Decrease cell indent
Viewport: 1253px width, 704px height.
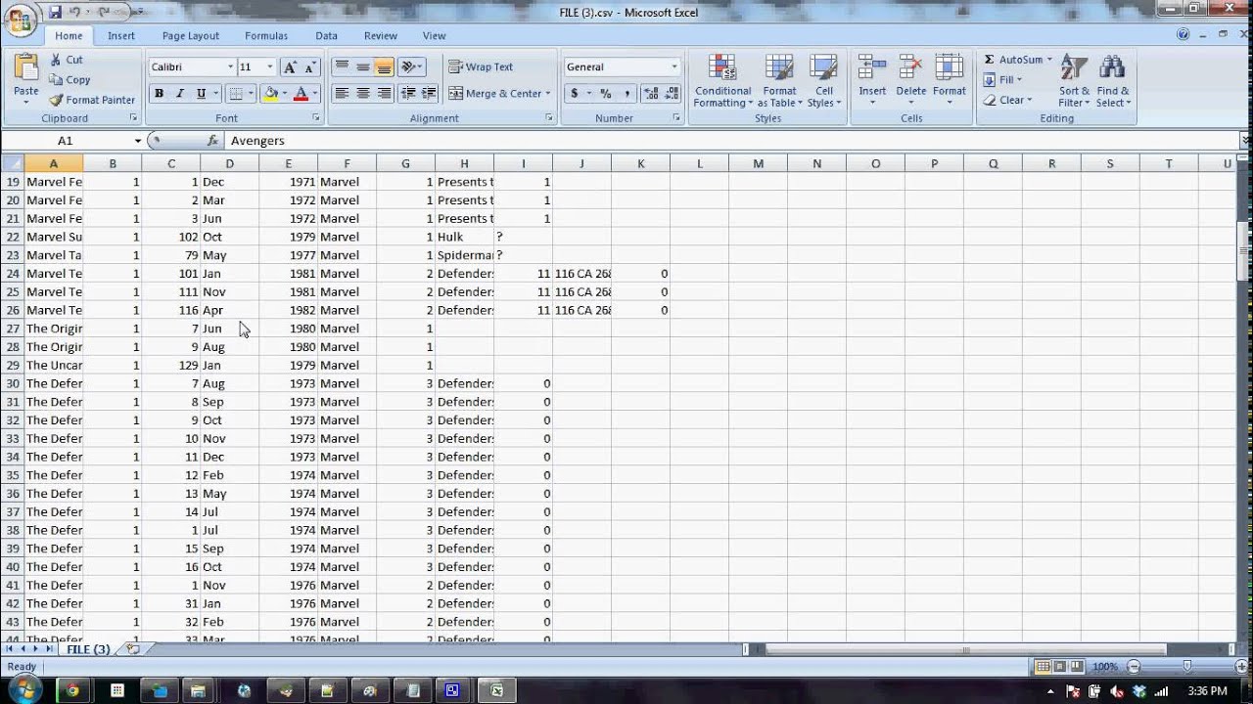coord(409,94)
